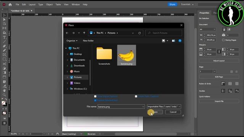
Task: Select the Eyedropper tool
Action: point(4,86)
